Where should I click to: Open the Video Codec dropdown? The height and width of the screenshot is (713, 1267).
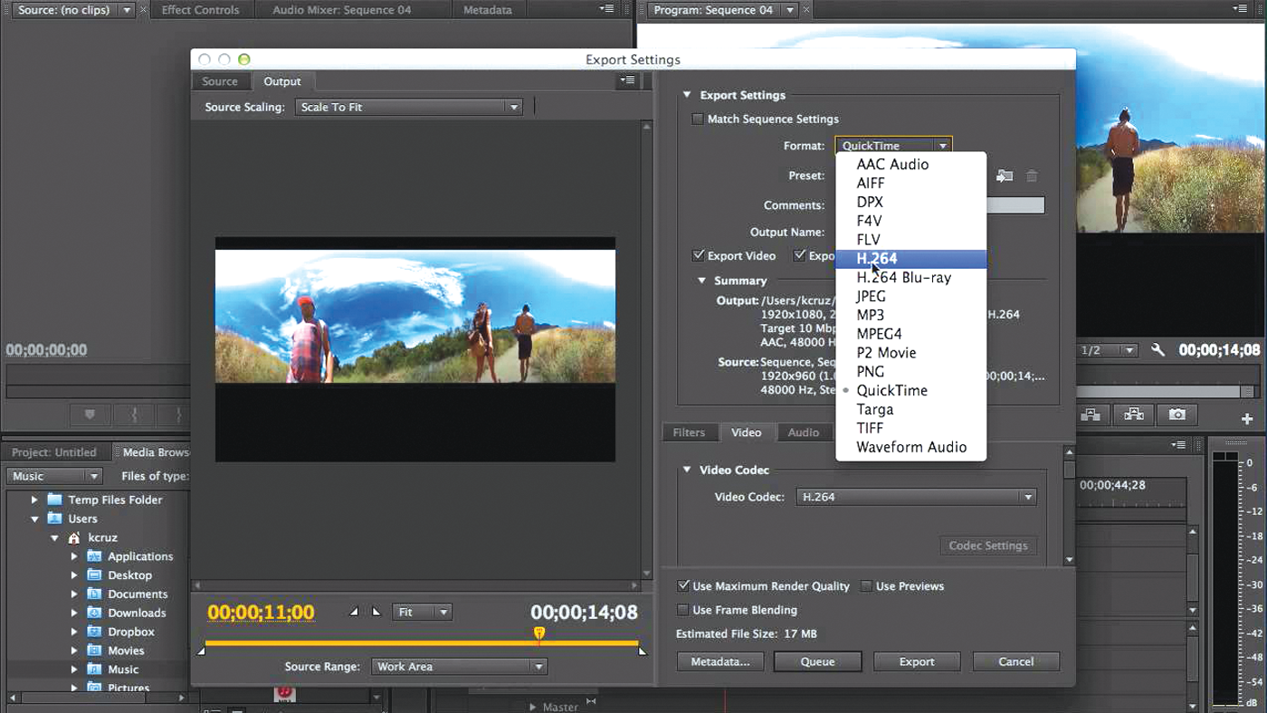pyautogui.click(x=916, y=497)
